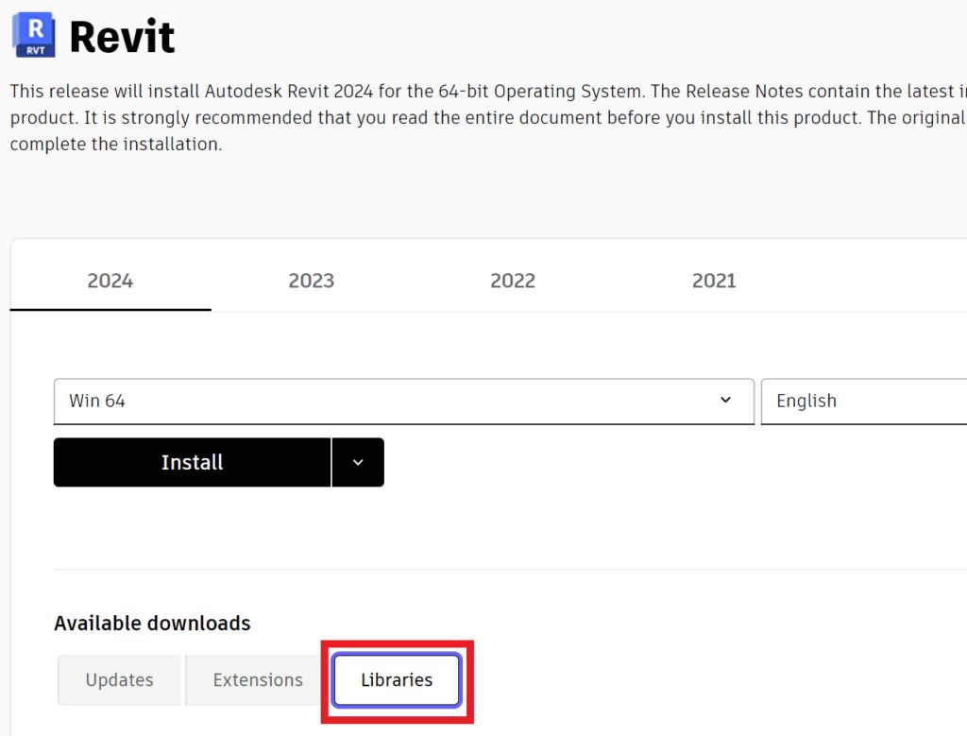967x736 pixels.
Task: Open the English language dropdown
Action: [863, 401]
